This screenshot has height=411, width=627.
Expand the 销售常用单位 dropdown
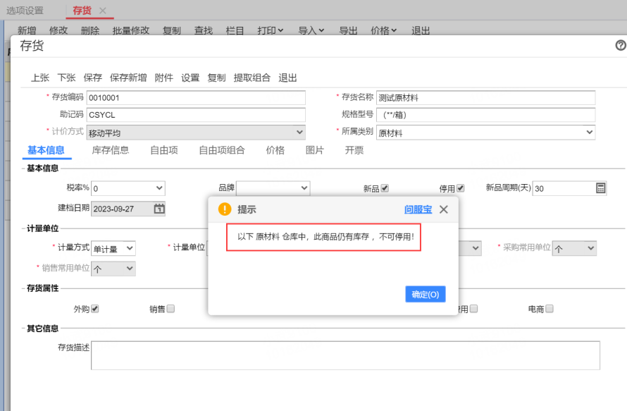pos(130,269)
